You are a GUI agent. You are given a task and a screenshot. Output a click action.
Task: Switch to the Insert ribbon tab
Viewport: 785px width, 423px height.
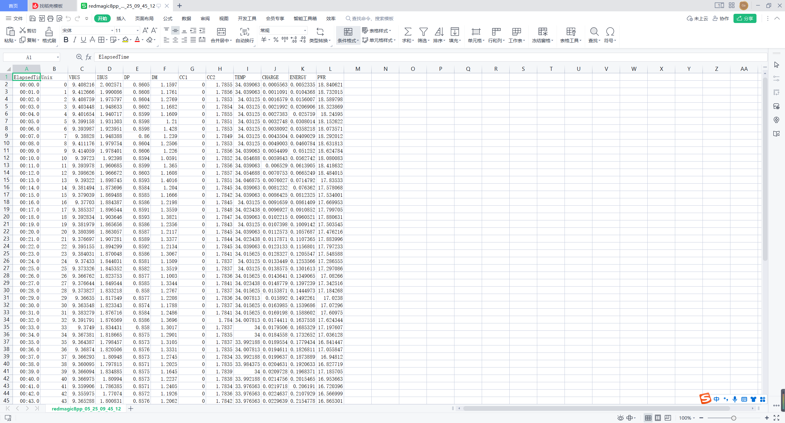(x=121, y=19)
